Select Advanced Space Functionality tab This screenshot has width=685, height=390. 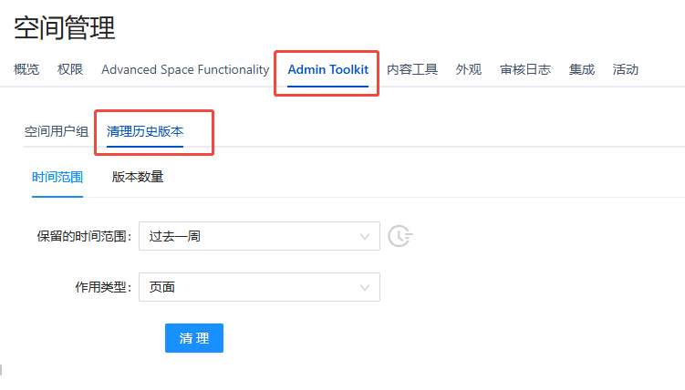tap(185, 69)
